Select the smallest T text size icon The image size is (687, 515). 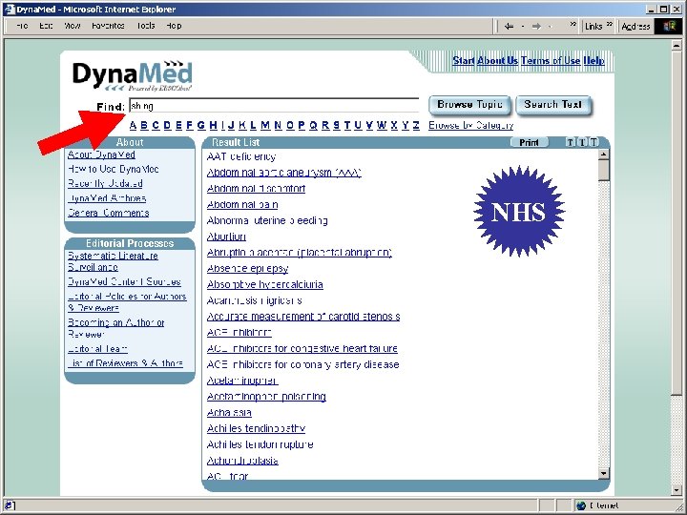pyautogui.click(x=570, y=142)
